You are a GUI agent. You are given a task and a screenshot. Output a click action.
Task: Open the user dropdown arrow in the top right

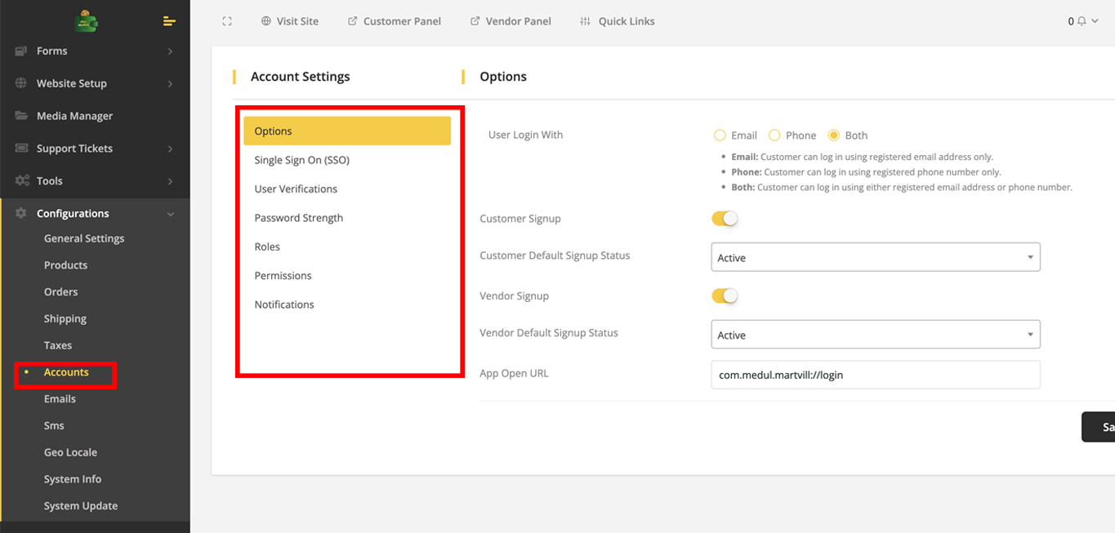point(1095,21)
